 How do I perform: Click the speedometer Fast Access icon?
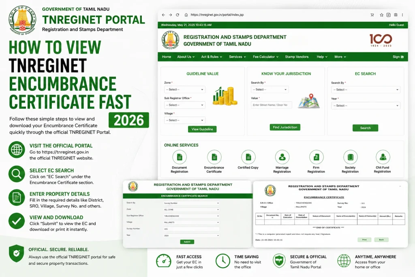(164, 261)
